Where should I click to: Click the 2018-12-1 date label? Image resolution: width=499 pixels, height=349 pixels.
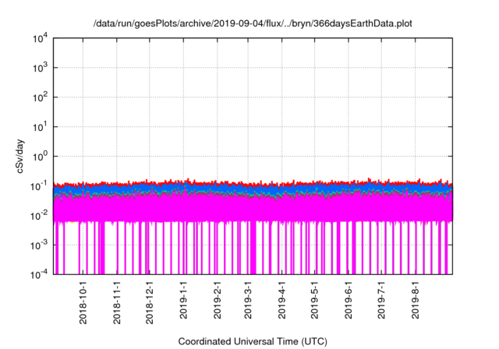tap(150, 302)
